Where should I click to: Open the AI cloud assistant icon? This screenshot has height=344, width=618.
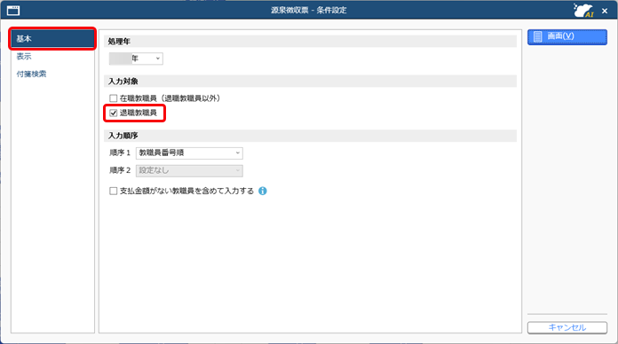pos(583,11)
